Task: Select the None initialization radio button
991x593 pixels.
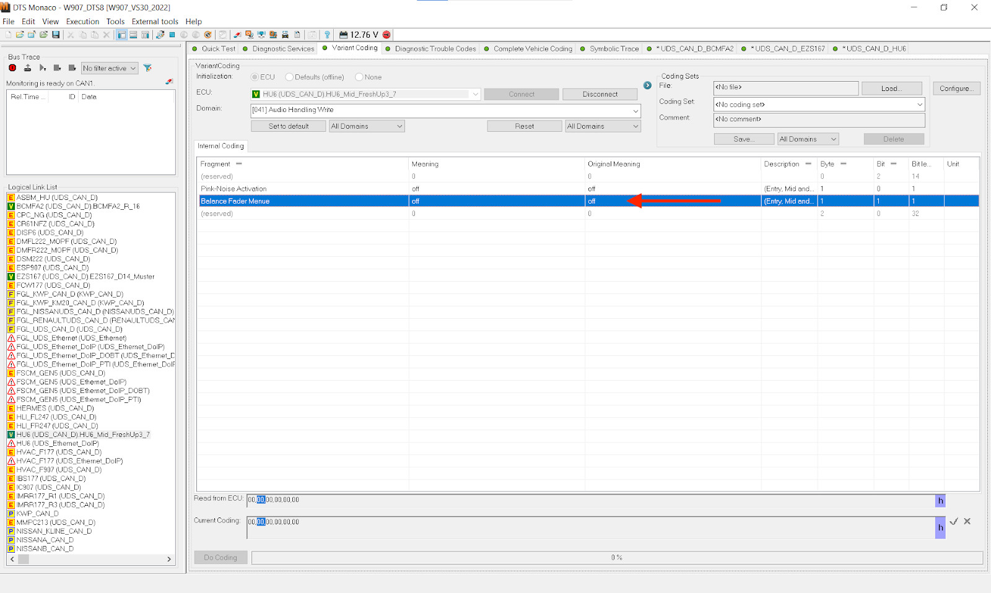Action: 359,77
